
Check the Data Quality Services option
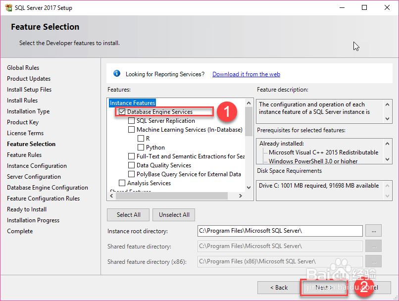point(131,165)
